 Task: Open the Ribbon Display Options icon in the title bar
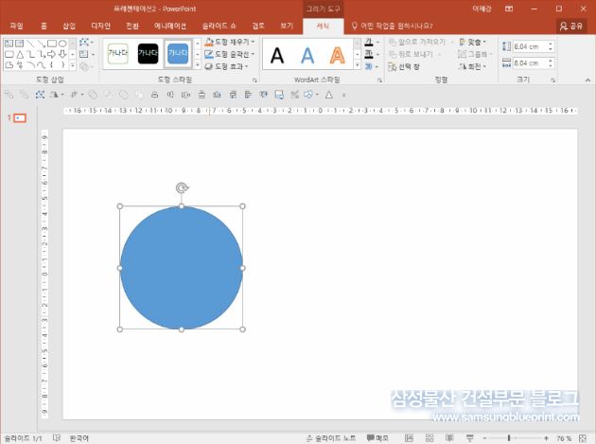(509, 9)
